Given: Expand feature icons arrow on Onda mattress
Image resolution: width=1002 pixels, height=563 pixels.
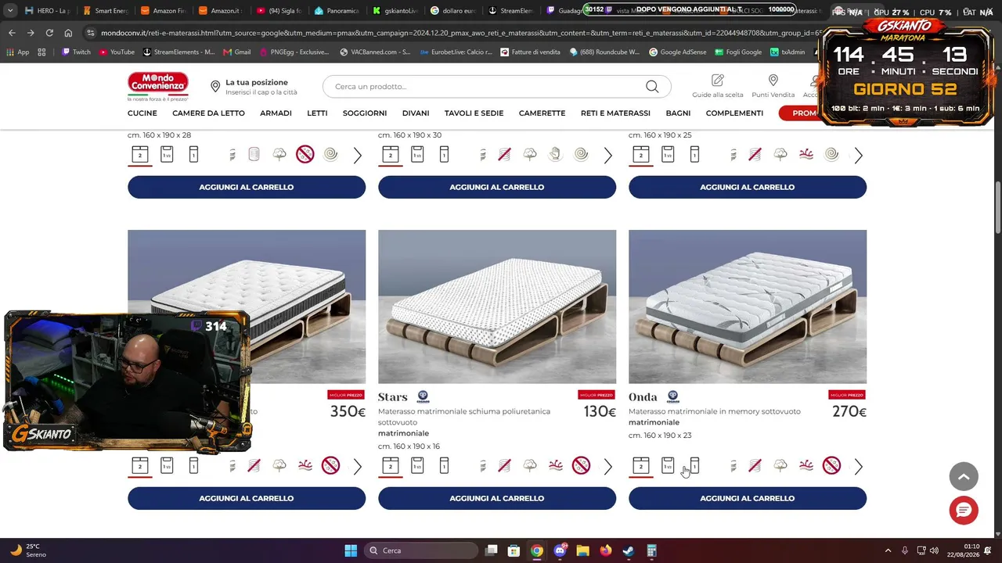Looking at the screenshot, I should 859,467.
